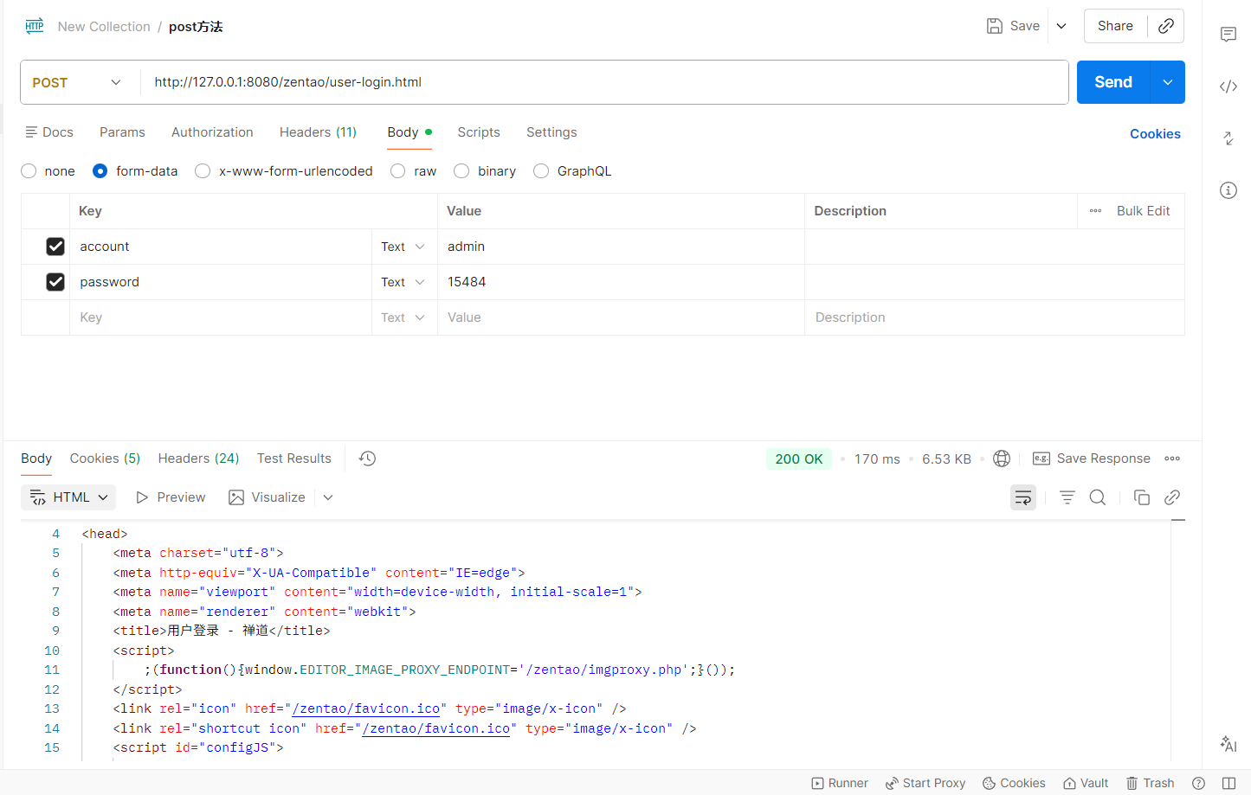Open the Comments sidebar icon

tap(1228, 35)
